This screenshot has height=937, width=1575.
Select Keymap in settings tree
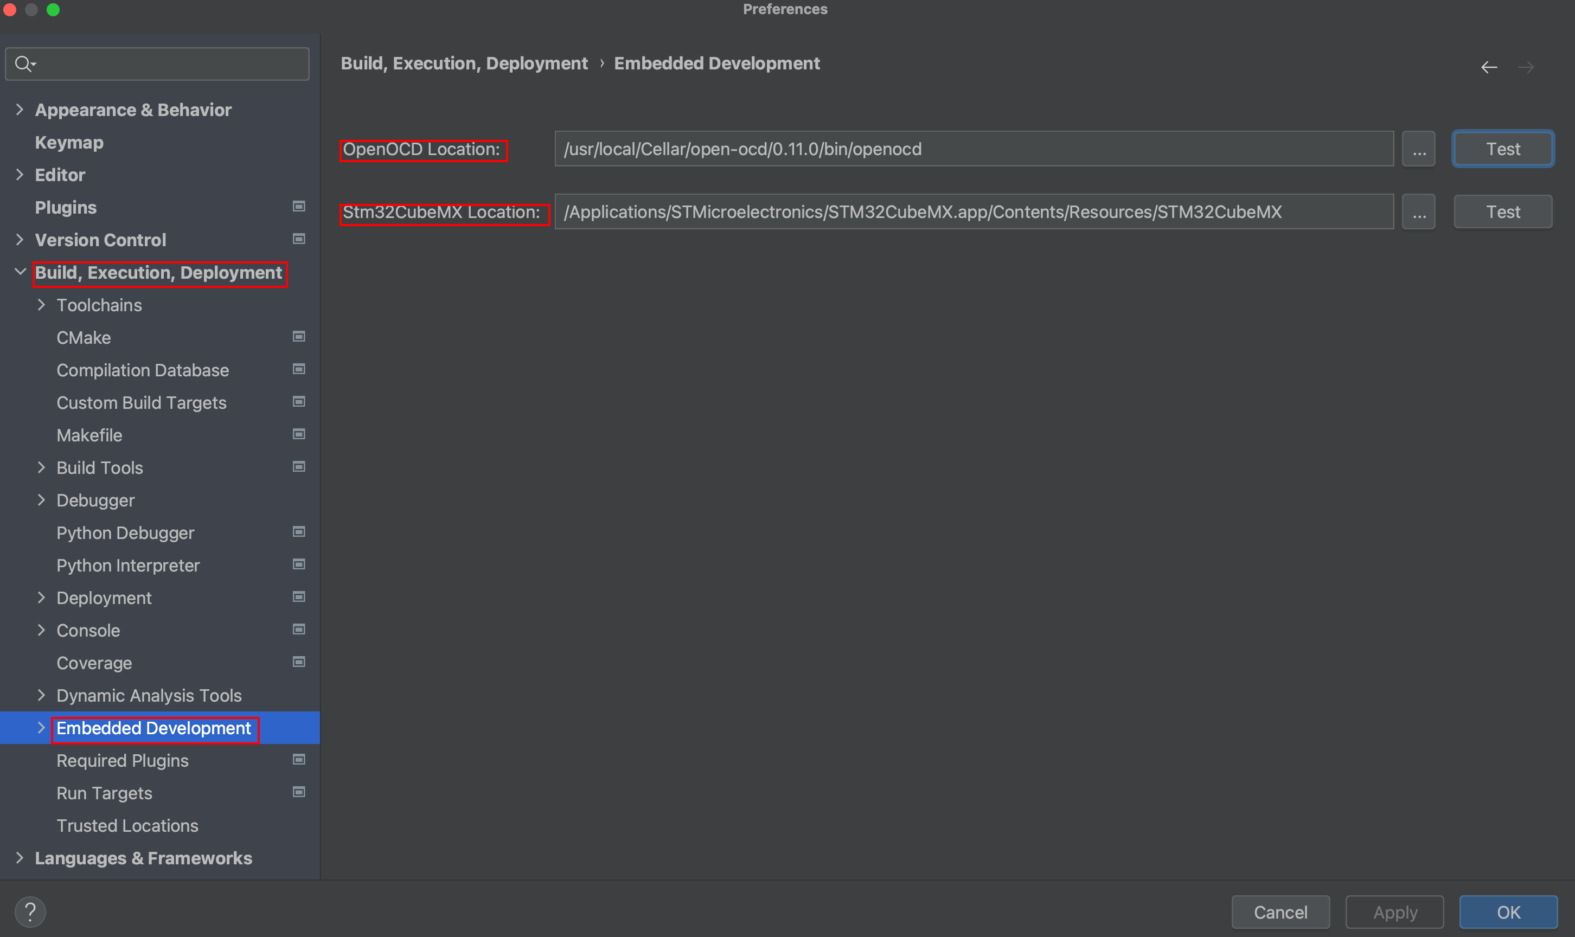[x=69, y=143]
